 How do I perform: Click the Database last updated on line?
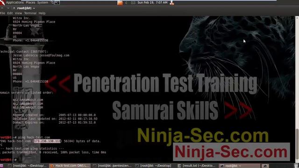tap(55, 119)
